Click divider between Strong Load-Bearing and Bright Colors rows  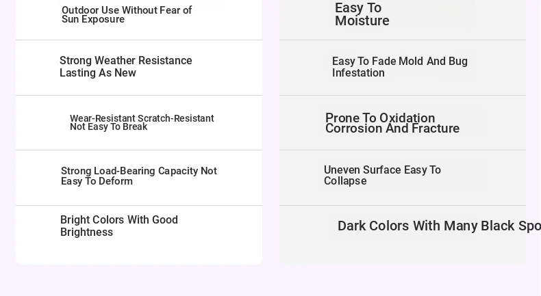[139, 205]
